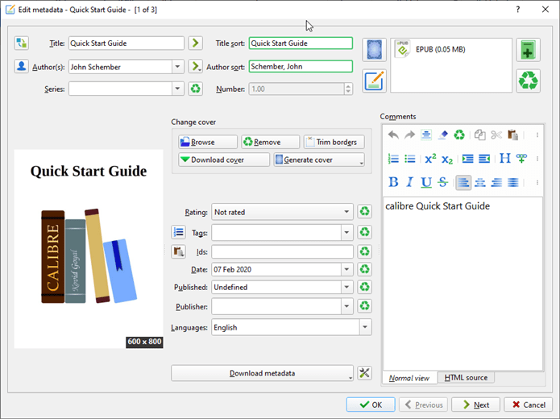Expand the Author(s) dropdown list
The height and width of the screenshot is (419, 560).
(177, 66)
